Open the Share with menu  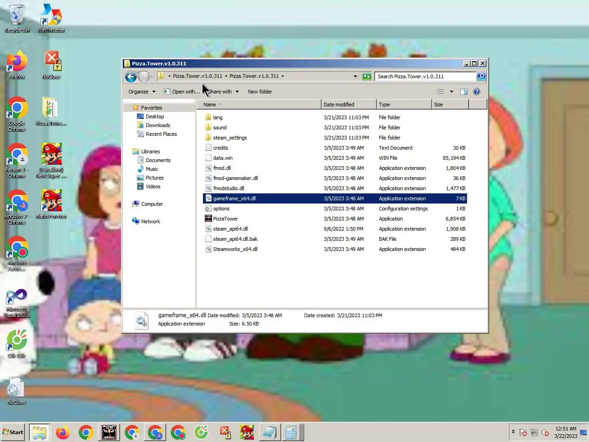(x=223, y=92)
